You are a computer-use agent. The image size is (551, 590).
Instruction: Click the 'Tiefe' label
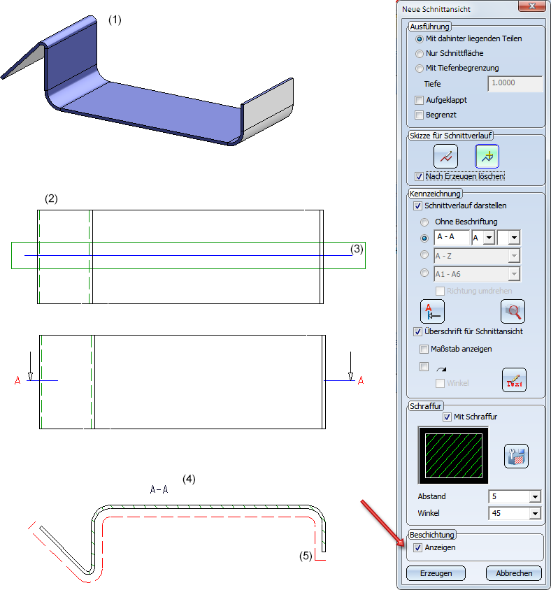click(x=432, y=84)
